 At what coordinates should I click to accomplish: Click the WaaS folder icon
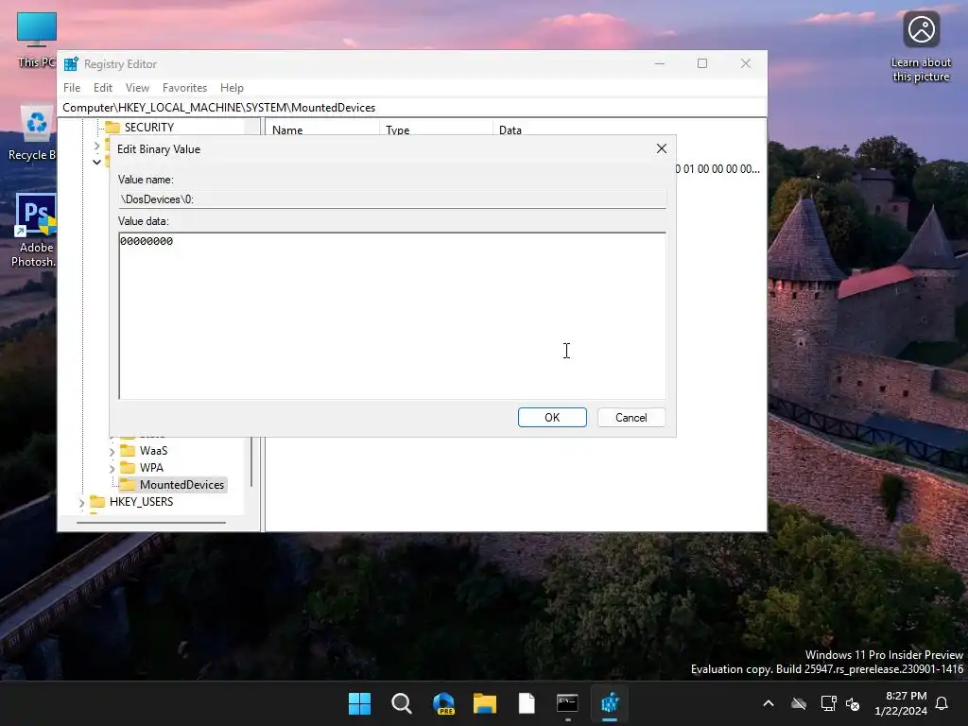click(x=128, y=451)
